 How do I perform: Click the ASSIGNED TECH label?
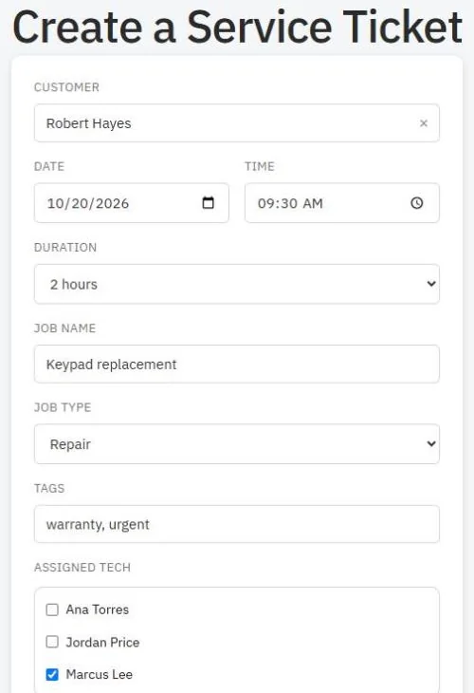(x=82, y=567)
